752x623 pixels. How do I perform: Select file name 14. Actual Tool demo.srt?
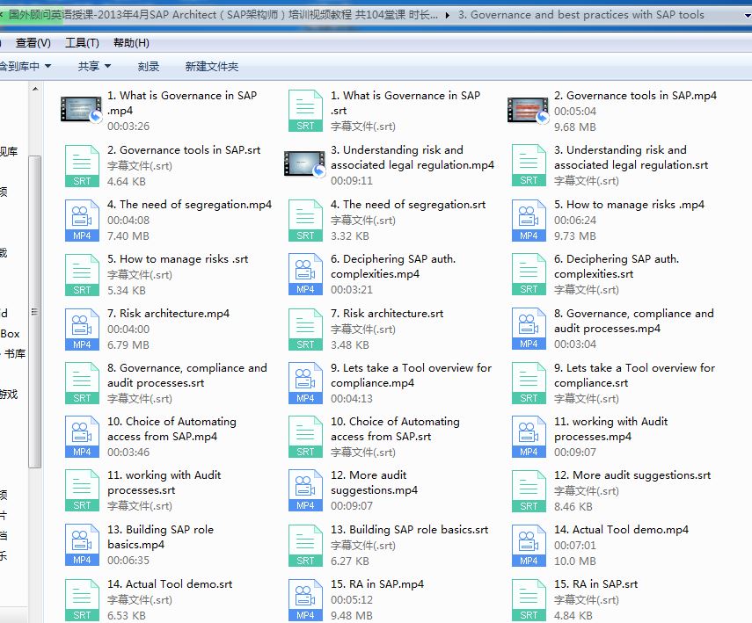170,584
